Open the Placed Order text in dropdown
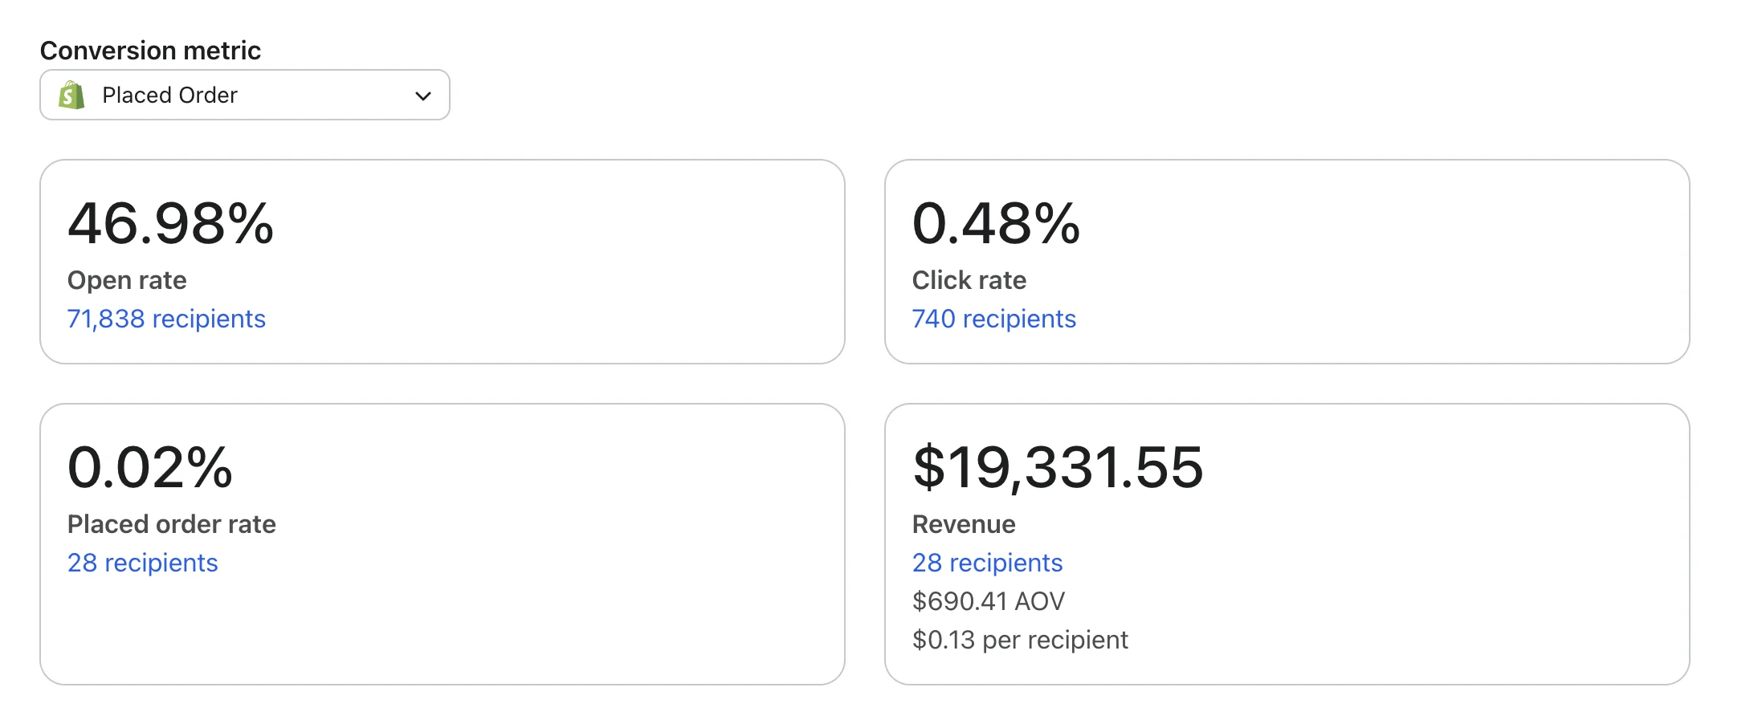 [169, 95]
